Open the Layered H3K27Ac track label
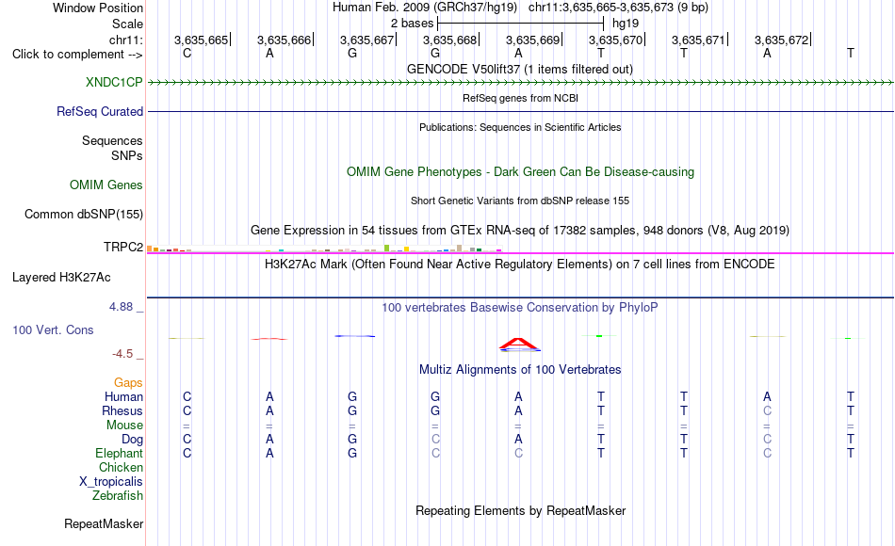The height and width of the screenshot is (546, 895). pyautogui.click(x=61, y=278)
